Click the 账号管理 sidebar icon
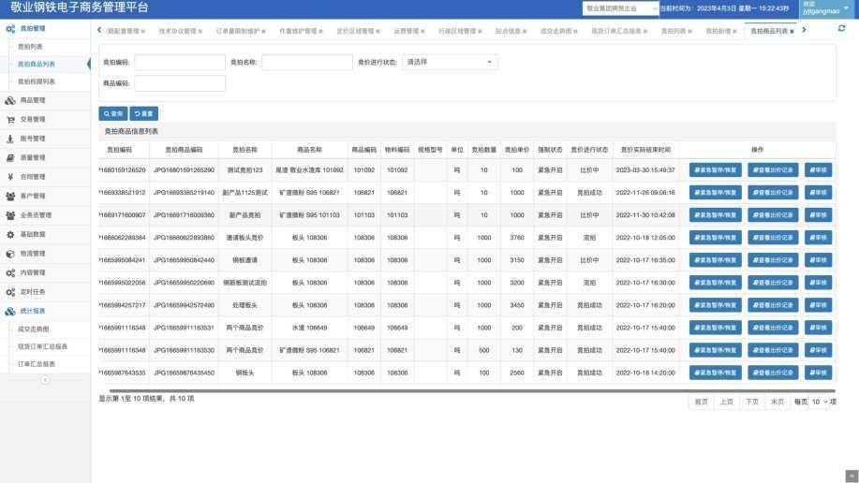The height and width of the screenshot is (483, 859). pos(10,139)
